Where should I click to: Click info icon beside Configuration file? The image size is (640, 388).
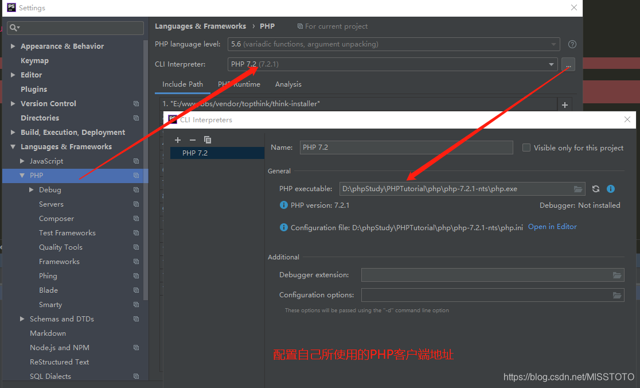coord(284,227)
